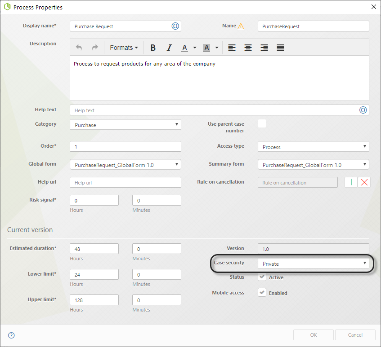Open localization globe for Help text
Image resolution: width=381 pixels, height=347 pixels.
click(363, 110)
